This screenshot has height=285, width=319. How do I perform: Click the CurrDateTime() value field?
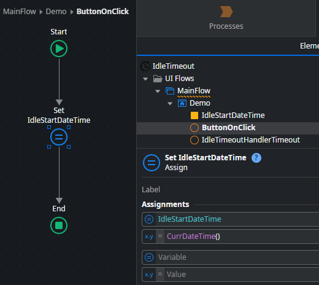click(x=242, y=236)
